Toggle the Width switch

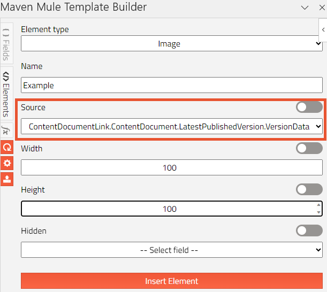(309, 148)
